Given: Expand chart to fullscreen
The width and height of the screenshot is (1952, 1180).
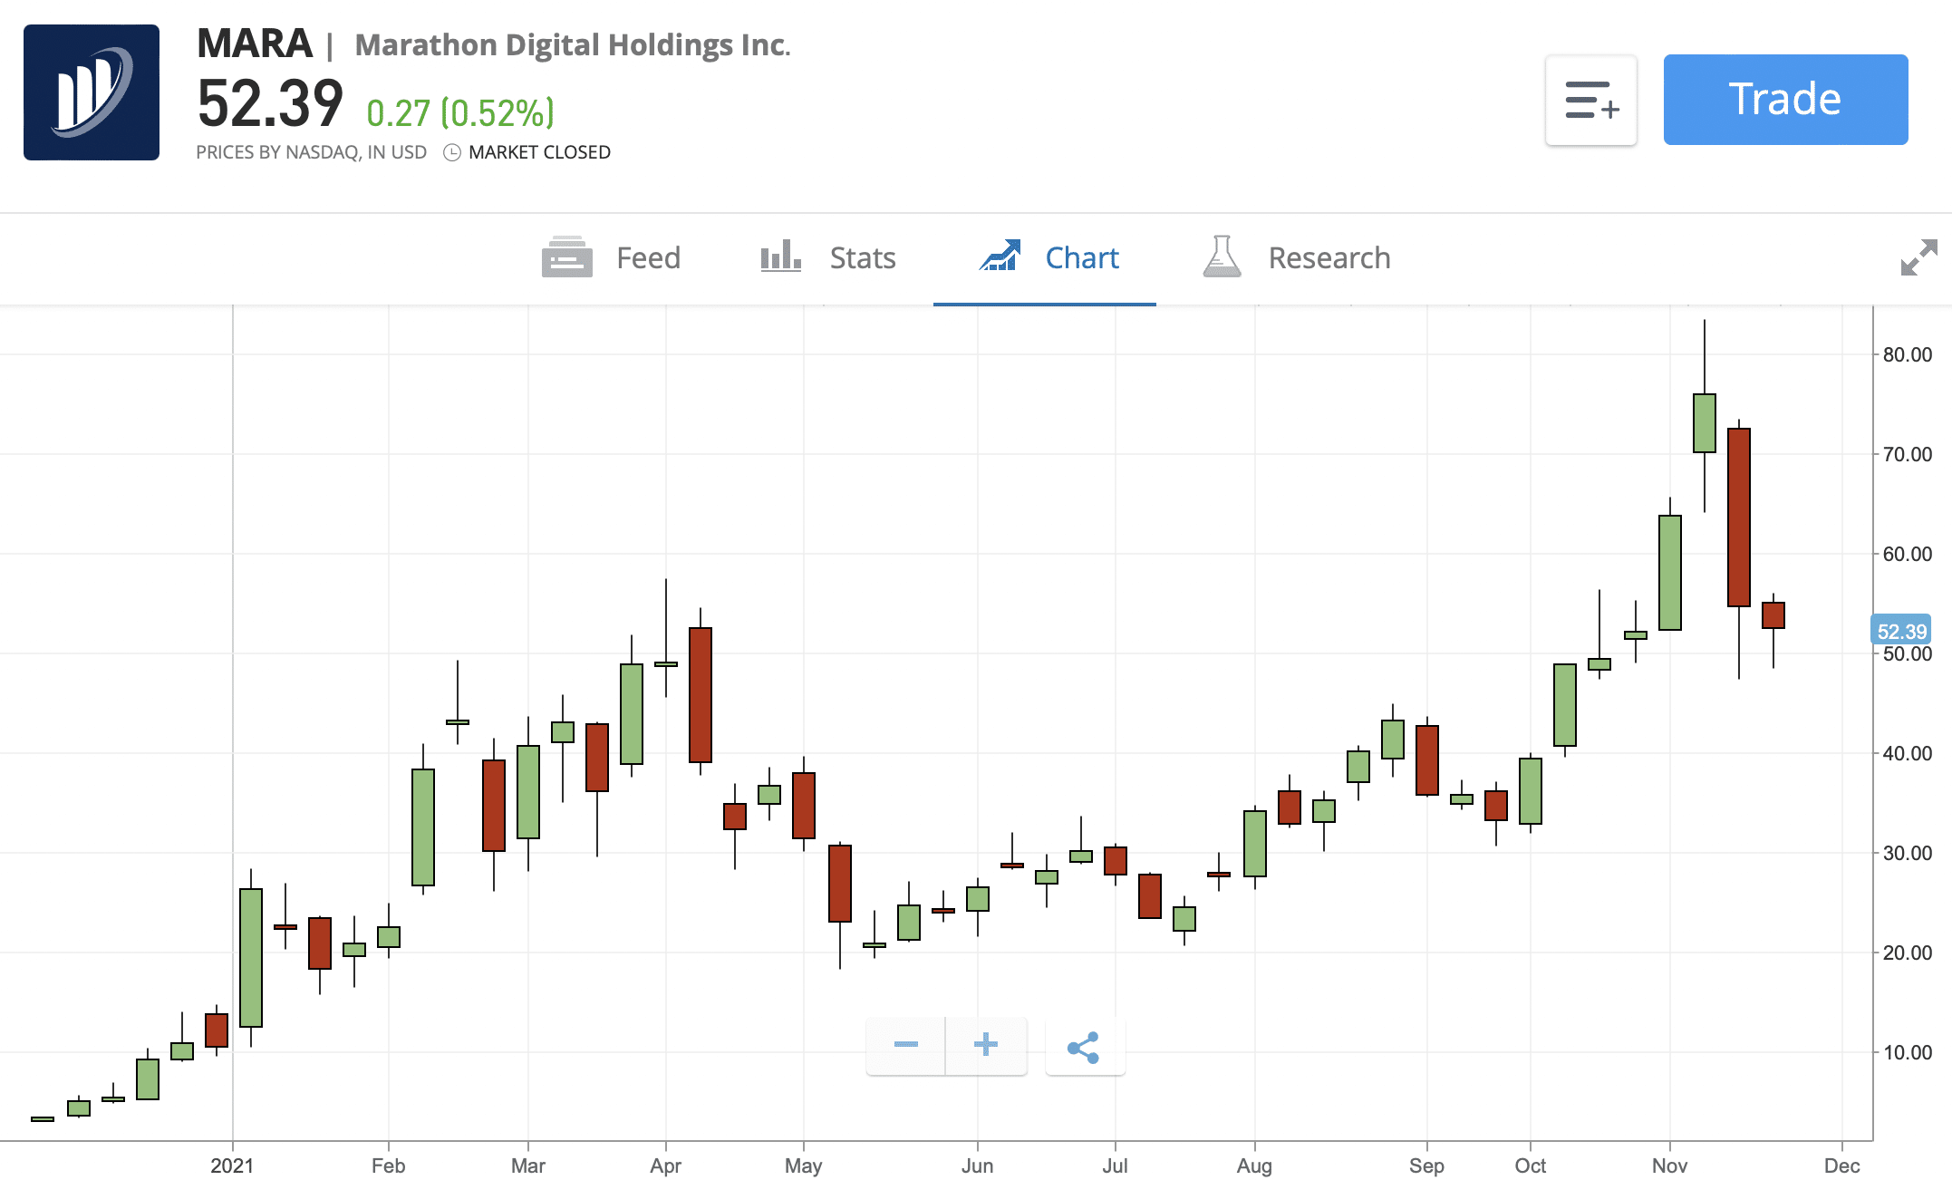Looking at the screenshot, I should pos(1918,257).
